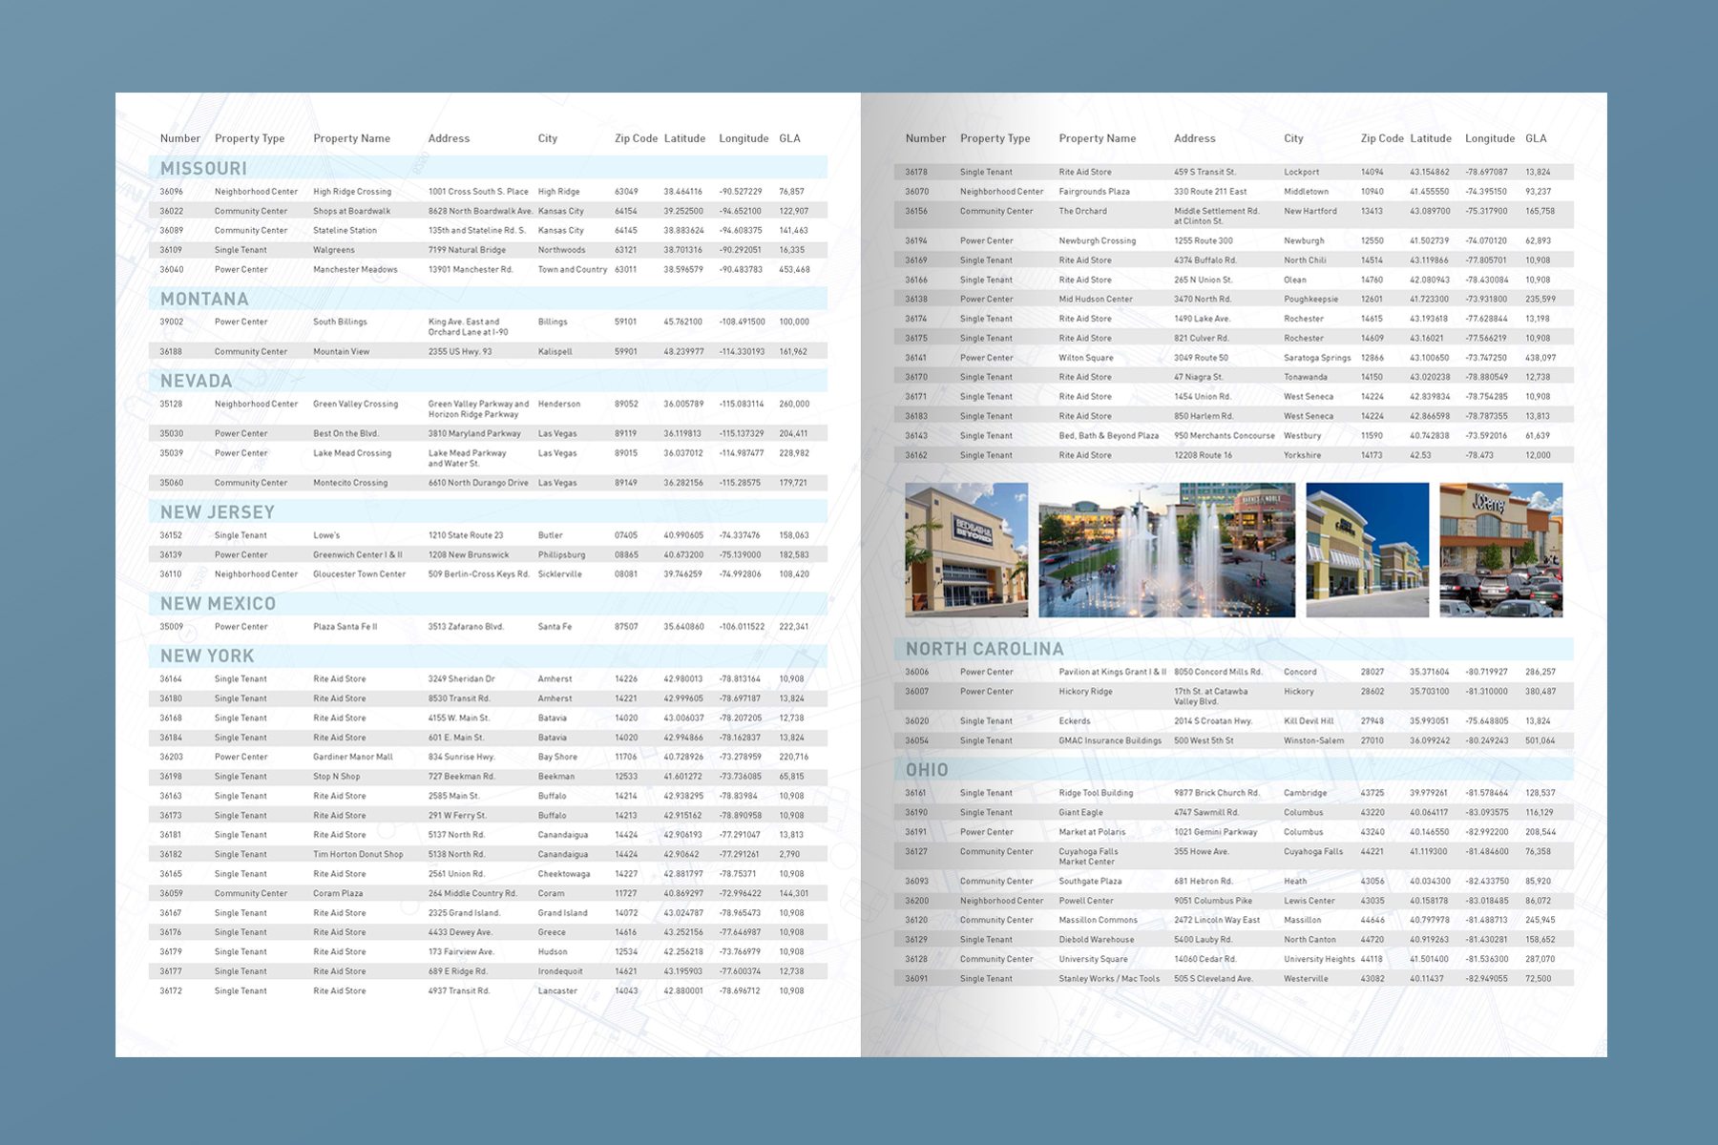Select the NORTH CAROLINA state heading

(x=984, y=649)
